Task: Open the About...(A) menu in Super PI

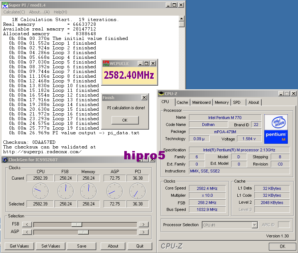Action: click(39, 12)
